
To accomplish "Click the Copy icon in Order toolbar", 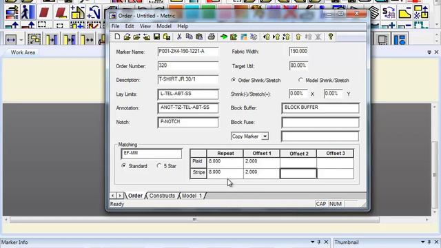I will pyautogui.click(x=189, y=37).
